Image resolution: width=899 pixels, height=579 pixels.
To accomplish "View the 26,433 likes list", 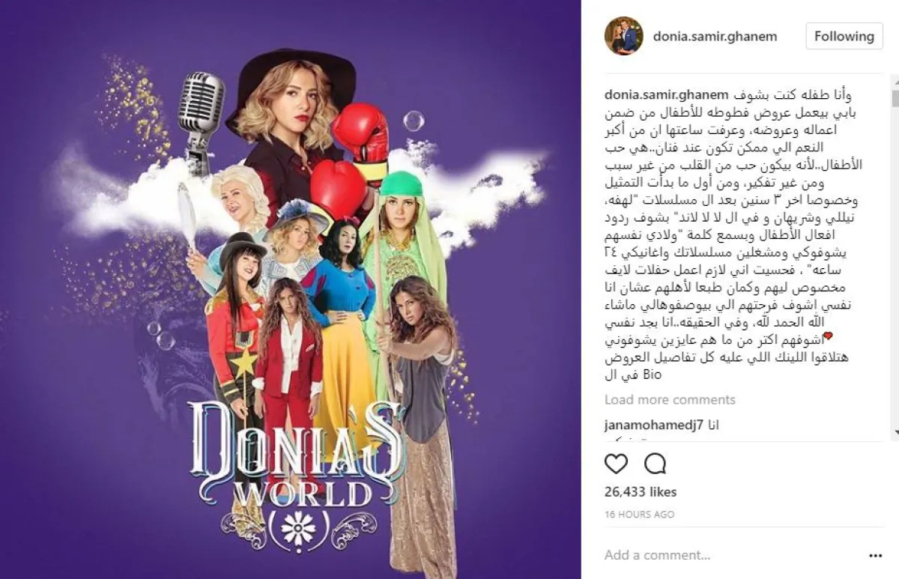I will [x=641, y=492].
